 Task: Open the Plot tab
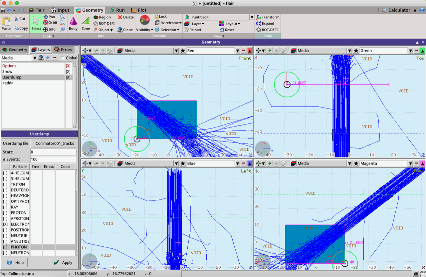139,10
